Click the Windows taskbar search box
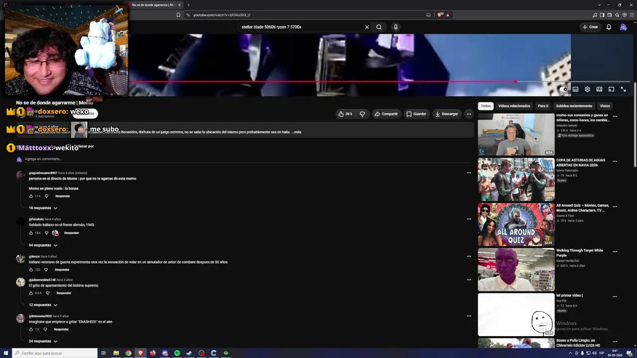The image size is (637, 358). pyautogui.click(x=55, y=353)
